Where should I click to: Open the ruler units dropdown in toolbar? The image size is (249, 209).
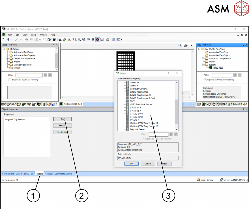[121, 40]
